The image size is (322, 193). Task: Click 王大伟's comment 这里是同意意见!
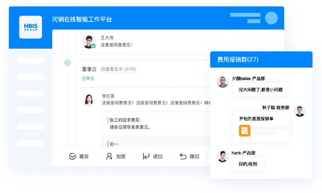tap(116, 45)
